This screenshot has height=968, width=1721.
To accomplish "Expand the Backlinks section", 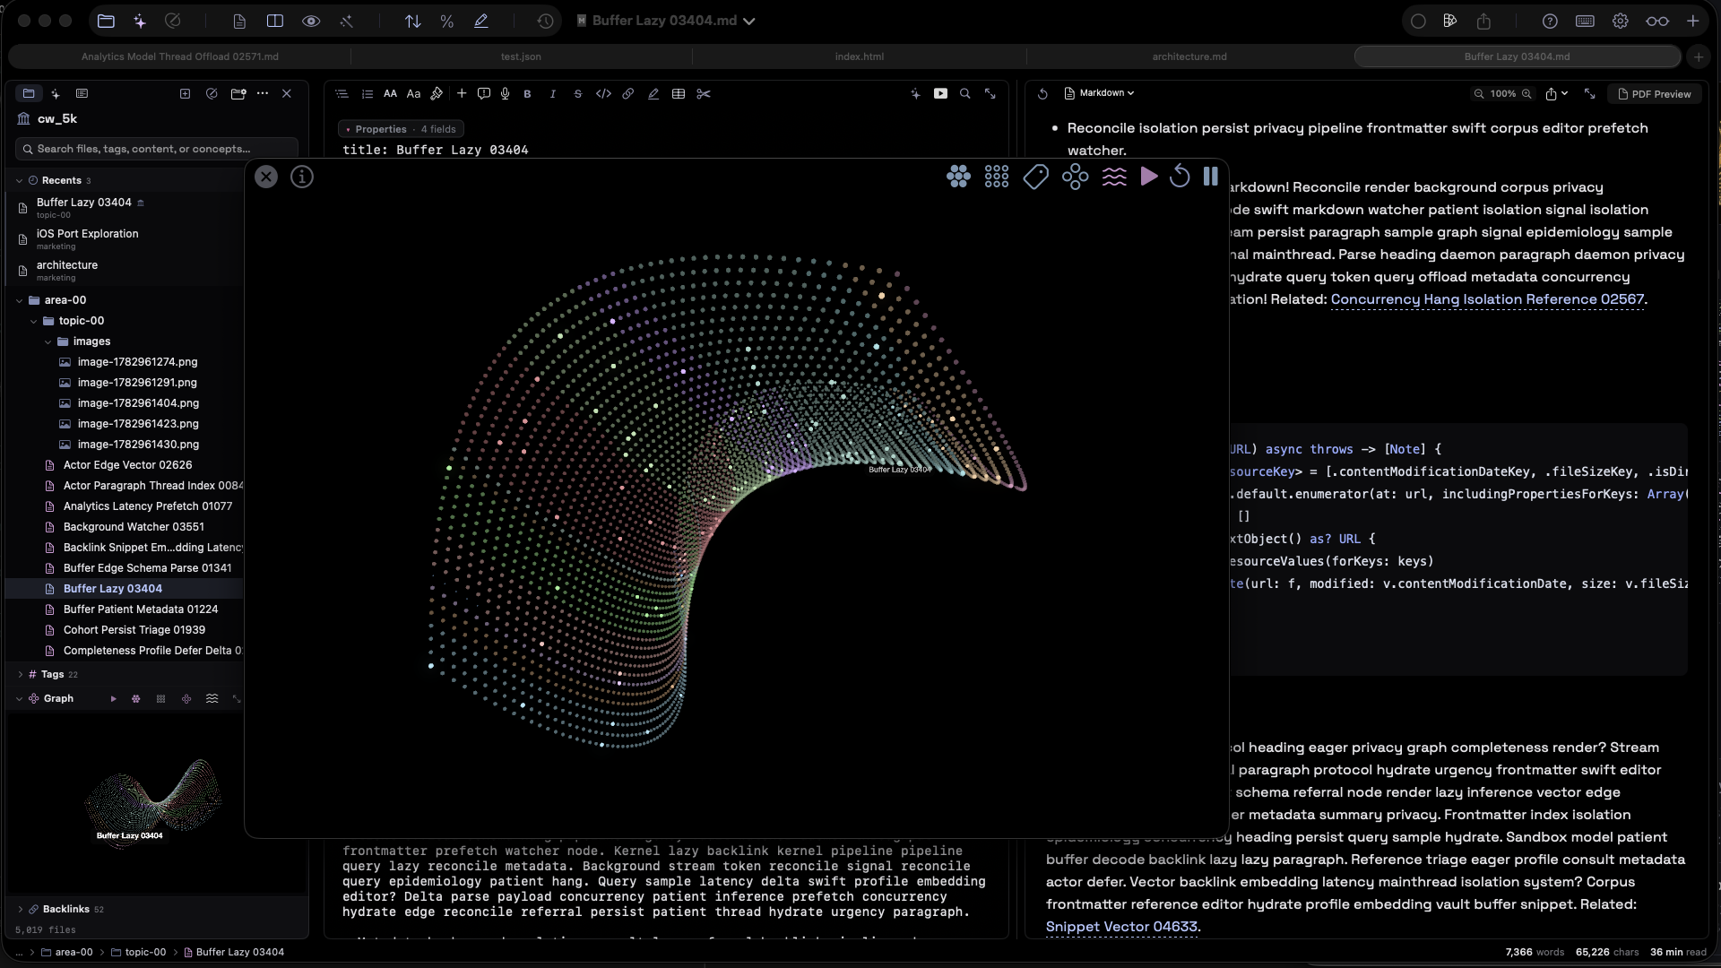I will pyautogui.click(x=21, y=909).
